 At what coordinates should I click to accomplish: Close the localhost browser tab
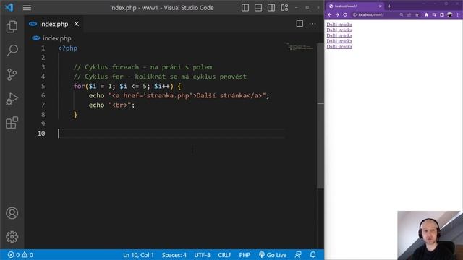tap(380, 6)
